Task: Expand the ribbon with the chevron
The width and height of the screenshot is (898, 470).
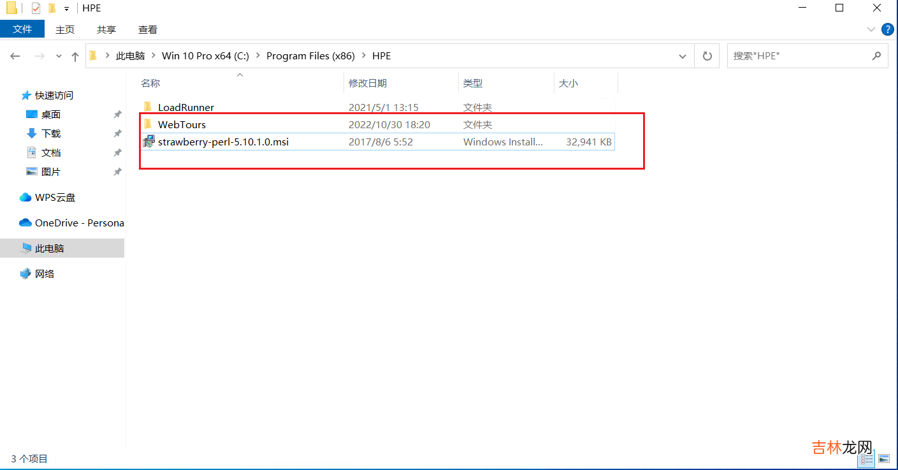Action: point(871,29)
